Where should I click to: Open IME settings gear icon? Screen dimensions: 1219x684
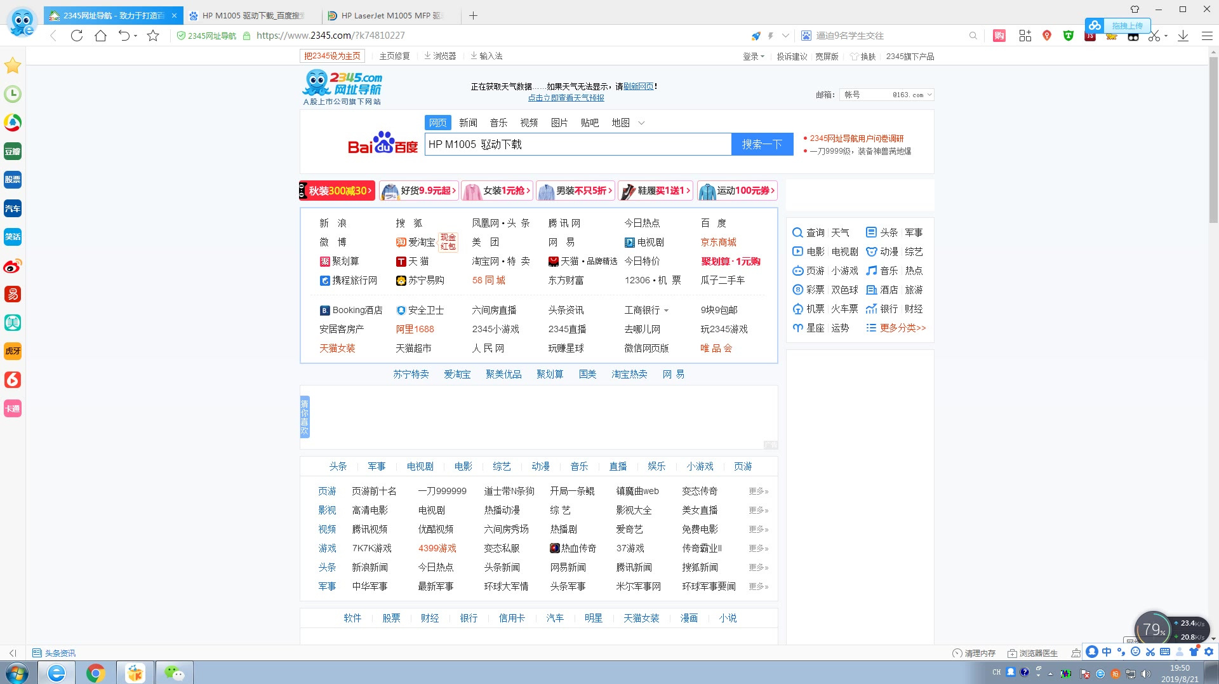coord(1208,652)
